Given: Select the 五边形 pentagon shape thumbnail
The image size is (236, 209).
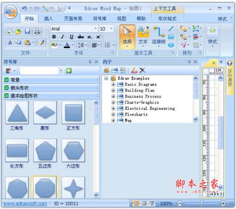Looking at the screenshot, I should pos(45,150).
